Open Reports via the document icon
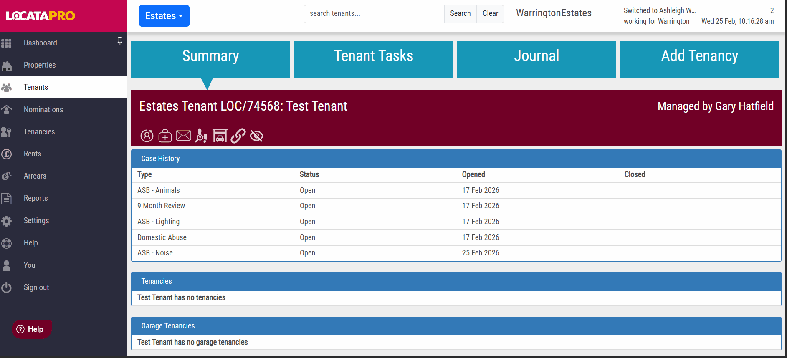Screen dimensions: 787x358 [6, 198]
